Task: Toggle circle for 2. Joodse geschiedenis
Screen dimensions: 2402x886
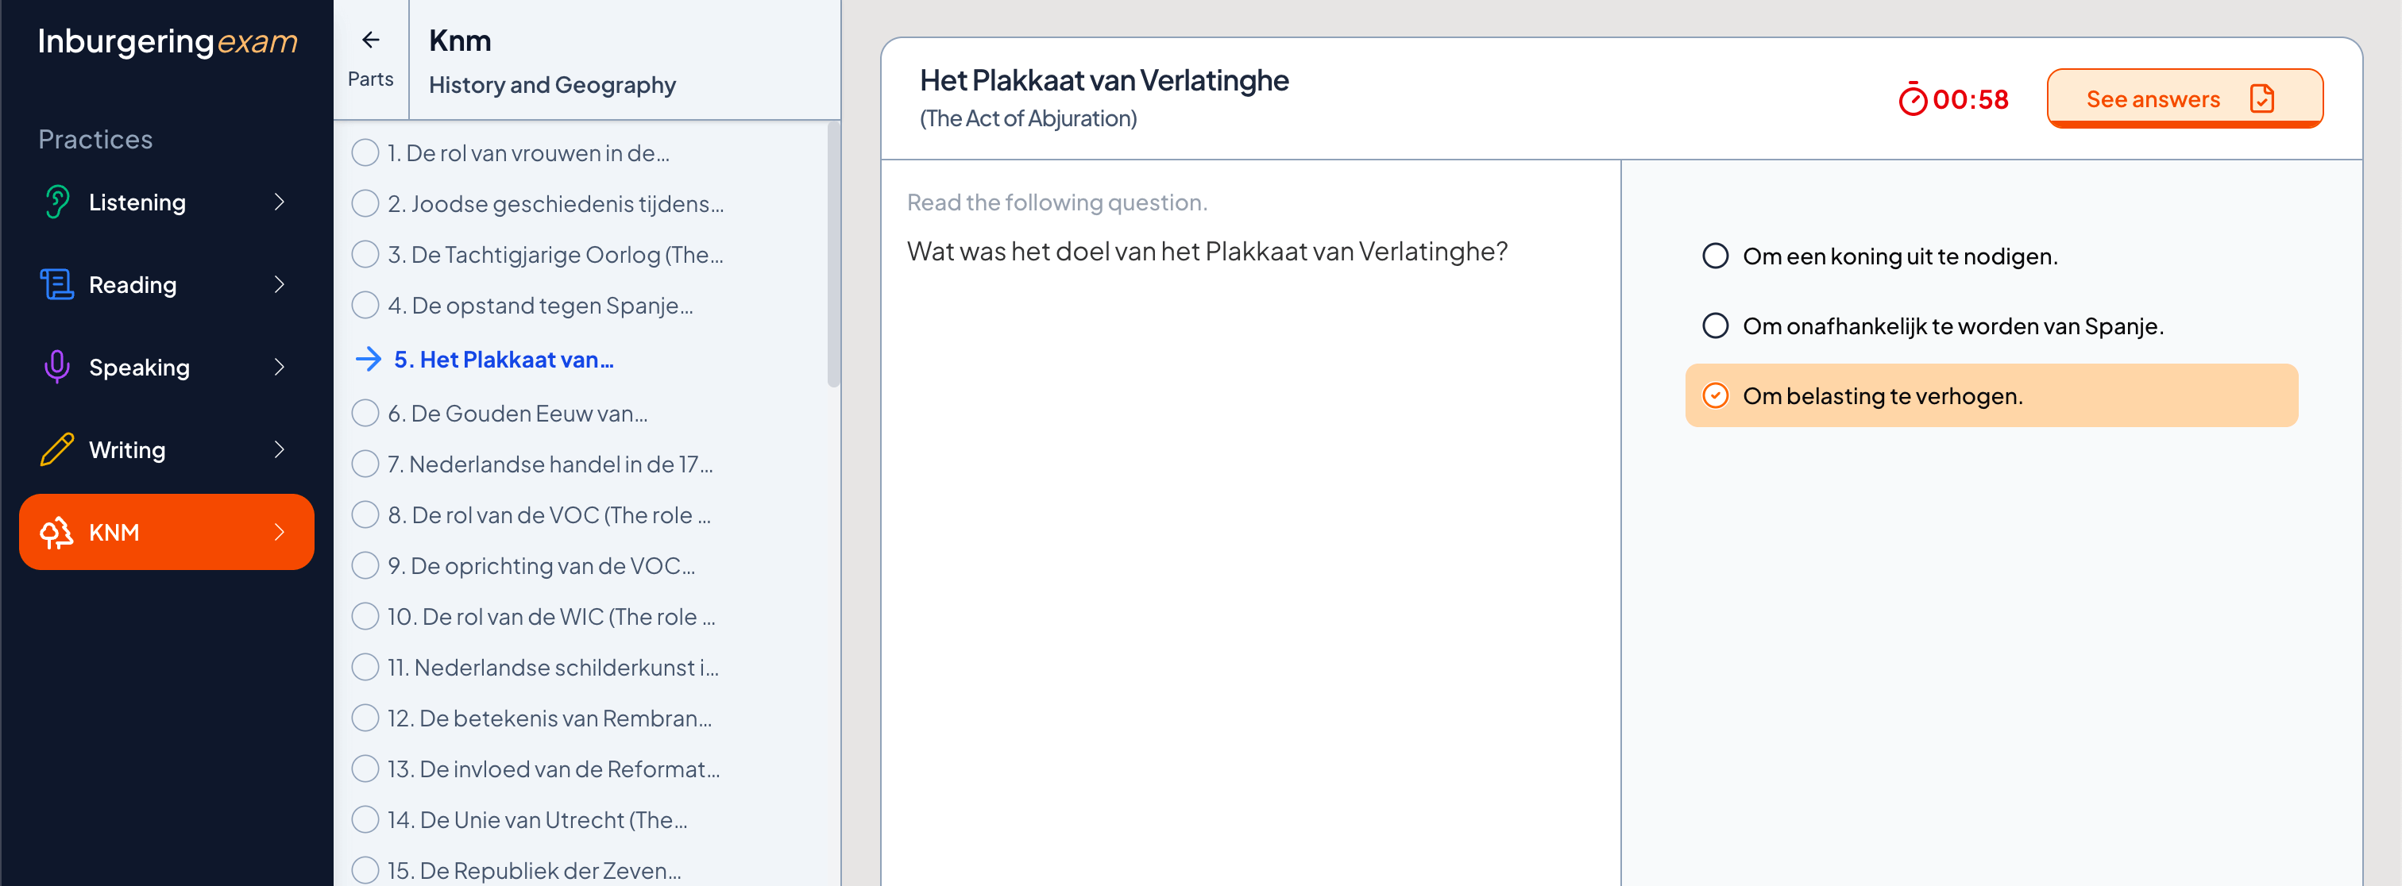Action: [x=365, y=203]
